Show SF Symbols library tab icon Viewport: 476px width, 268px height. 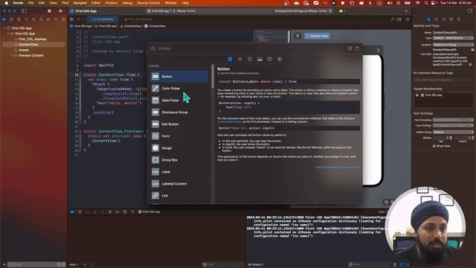click(x=280, y=59)
